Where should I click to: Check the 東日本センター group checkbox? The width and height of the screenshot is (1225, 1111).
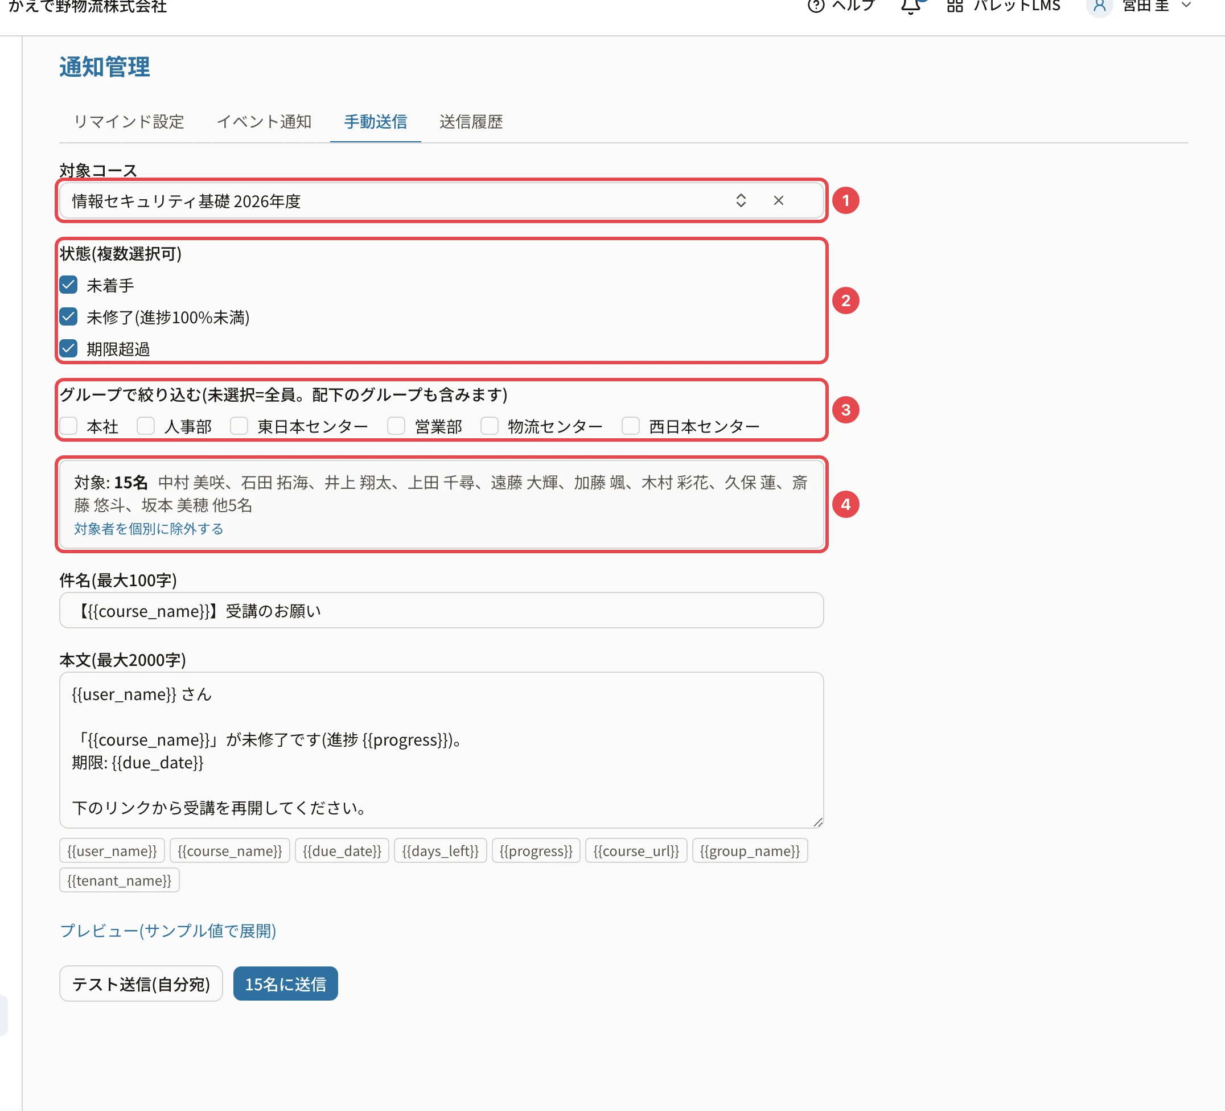[x=239, y=426]
